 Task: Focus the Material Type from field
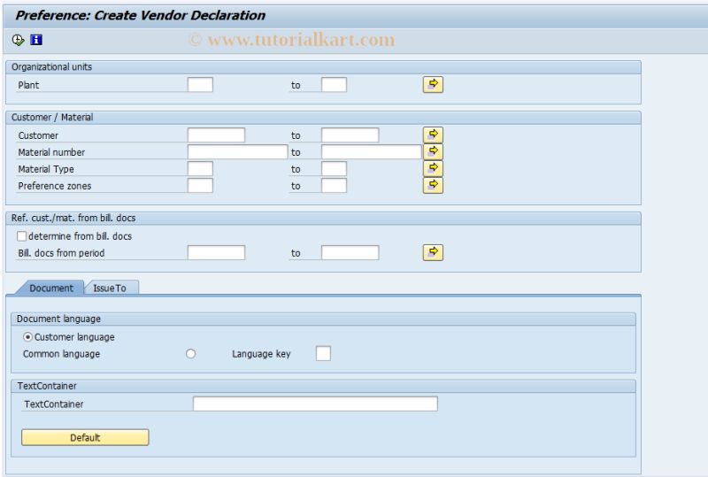point(200,168)
